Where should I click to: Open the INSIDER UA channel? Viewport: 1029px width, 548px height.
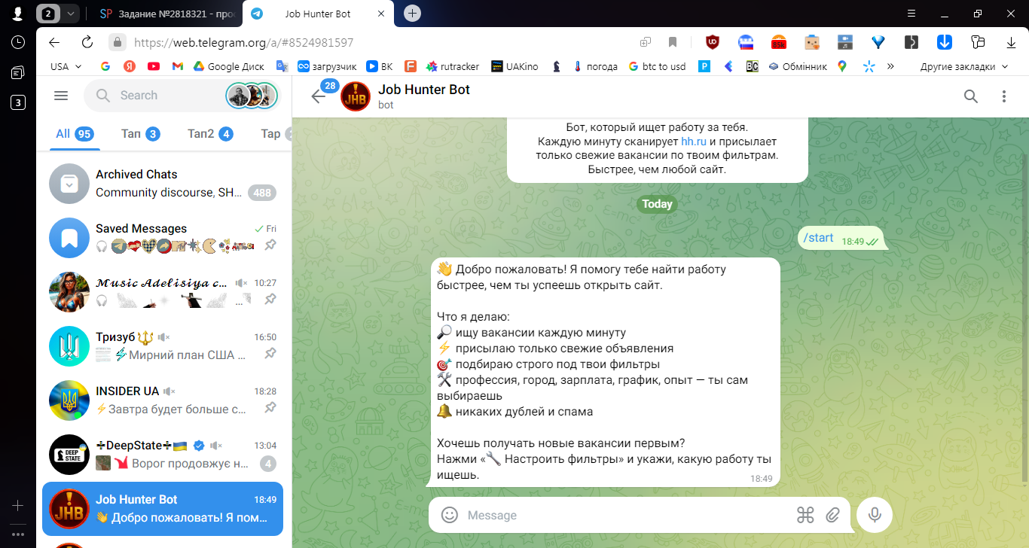pyautogui.click(x=163, y=400)
